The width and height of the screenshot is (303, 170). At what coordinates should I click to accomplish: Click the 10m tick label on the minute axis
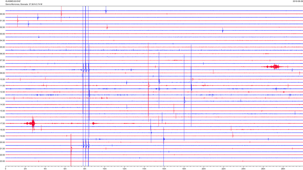[104, 169]
